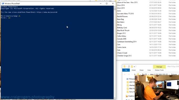Select the 'Calke Abbey' folder

(x=121, y=36)
